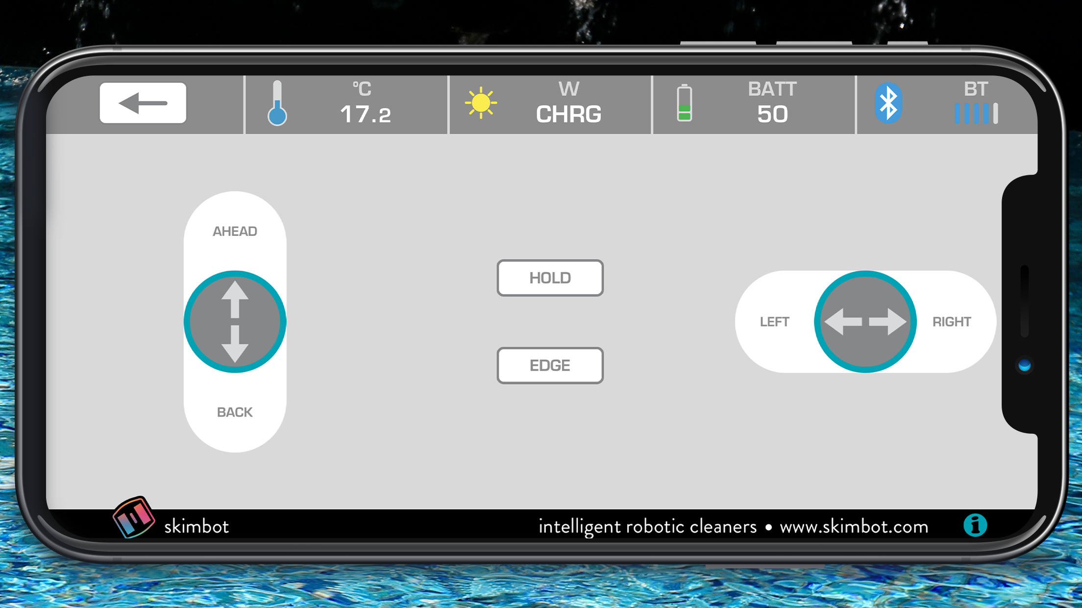Tap the skimbot logo icon
The width and height of the screenshot is (1082, 608).
(x=133, y=517)
